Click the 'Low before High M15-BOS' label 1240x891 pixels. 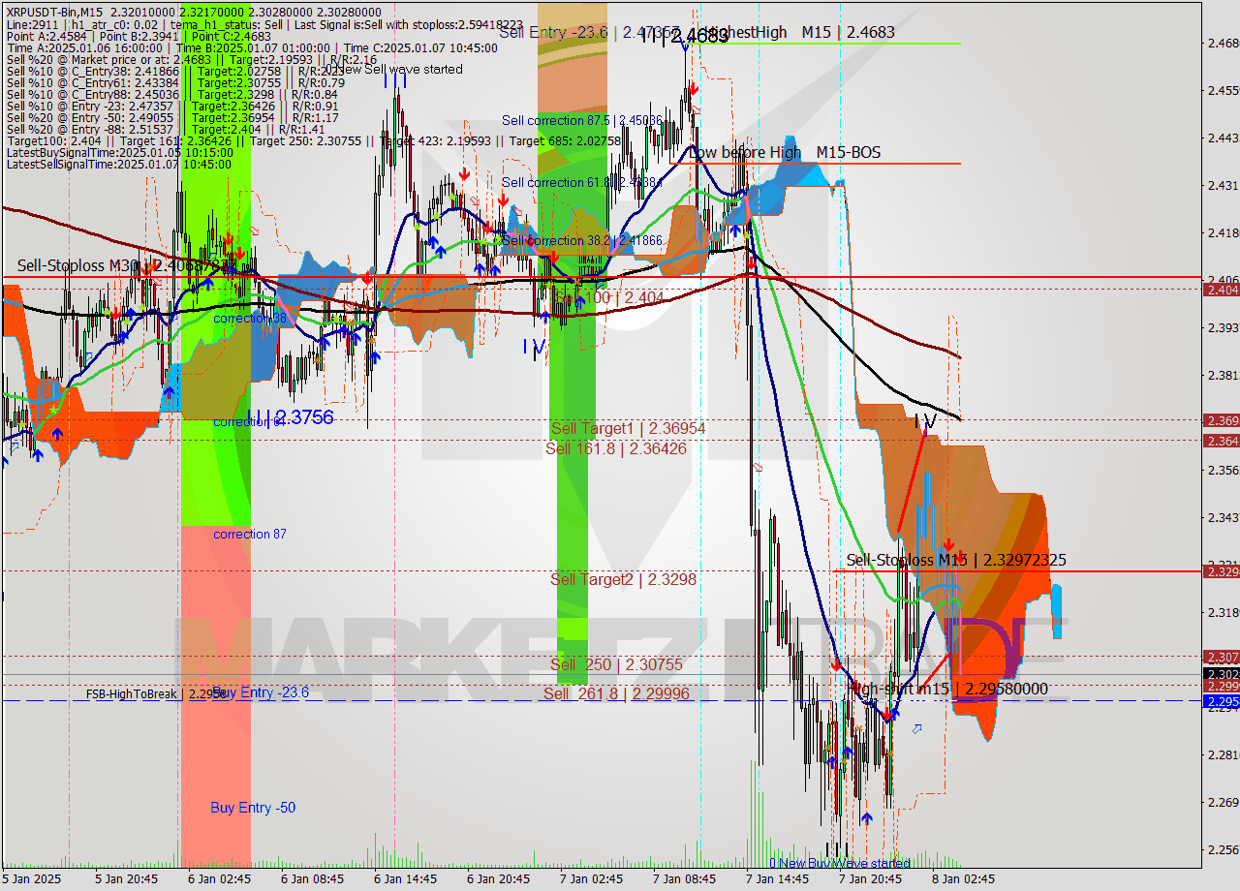786,153
